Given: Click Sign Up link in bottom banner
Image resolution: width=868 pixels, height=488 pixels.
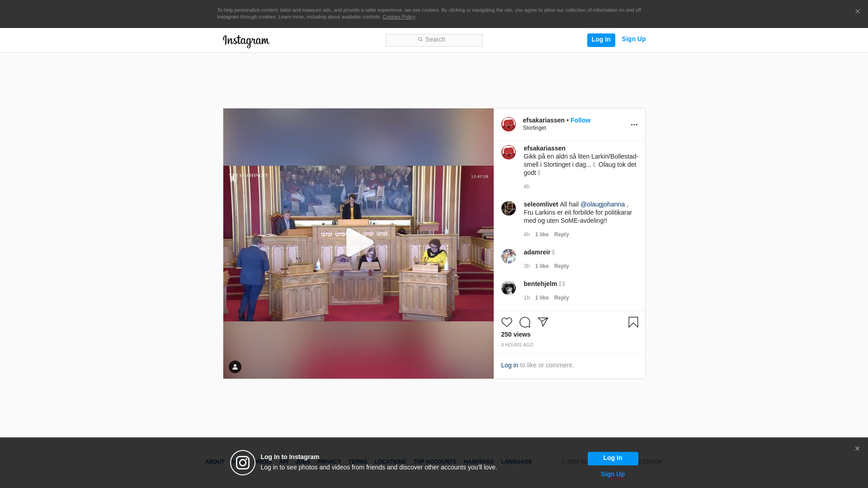Looking at the screenshot, I should [613, 474].
